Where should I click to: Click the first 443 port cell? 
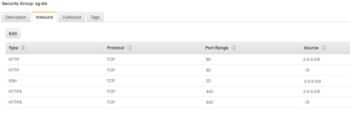[209, 91]
